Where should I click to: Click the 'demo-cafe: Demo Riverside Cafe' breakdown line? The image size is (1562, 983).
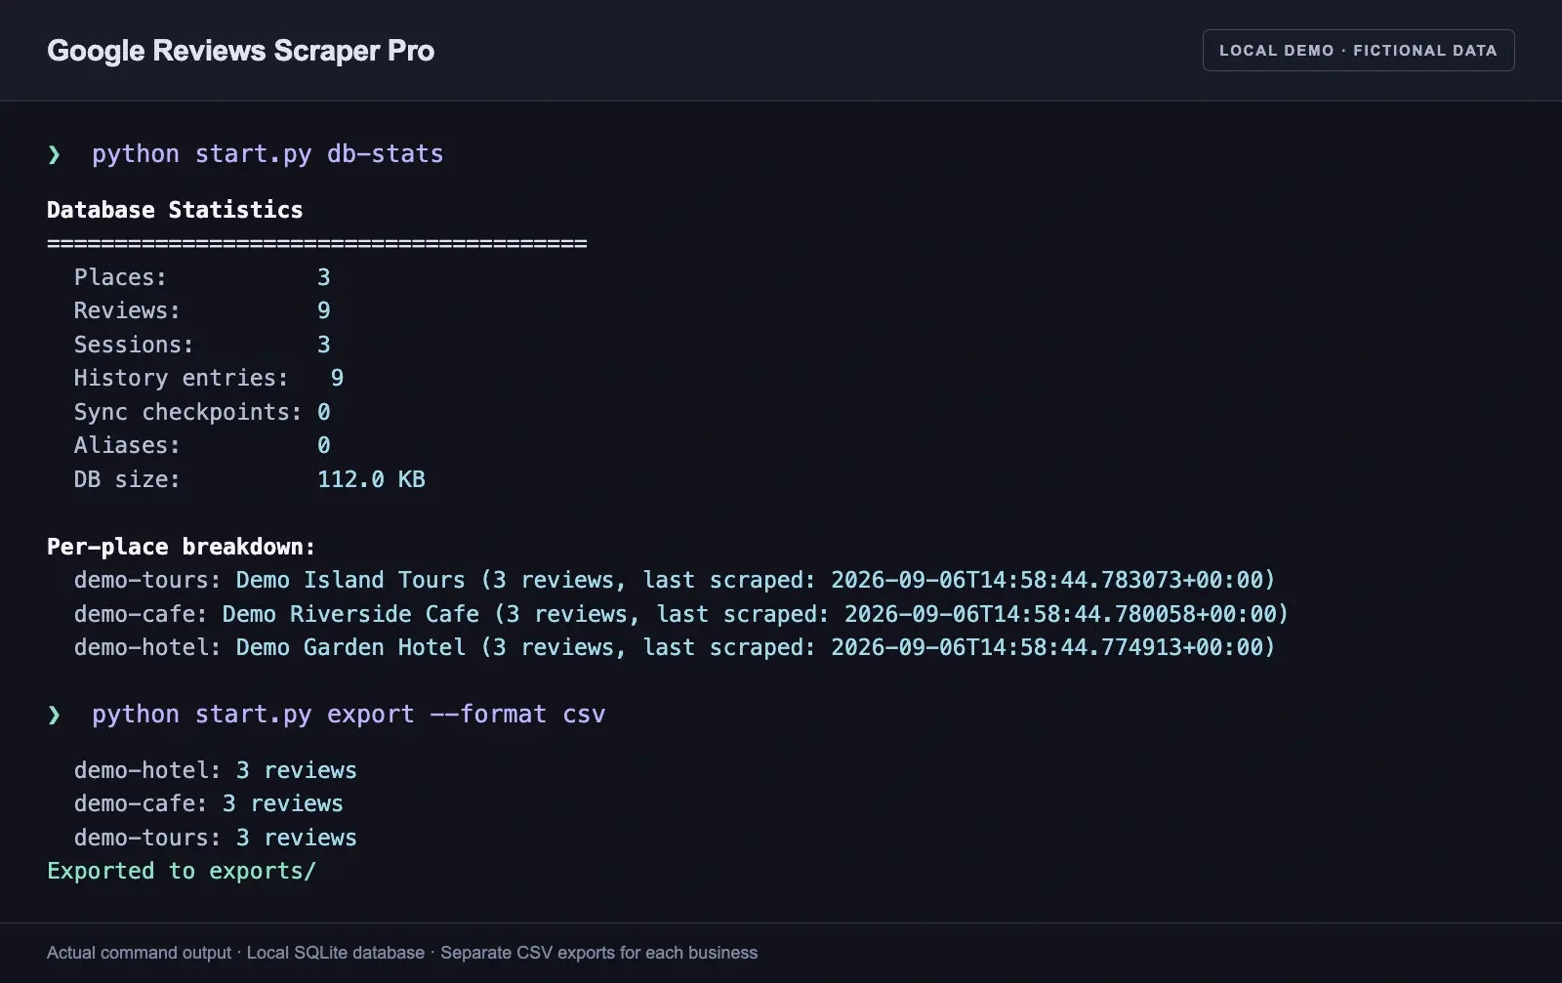click(x=681, y=614)
